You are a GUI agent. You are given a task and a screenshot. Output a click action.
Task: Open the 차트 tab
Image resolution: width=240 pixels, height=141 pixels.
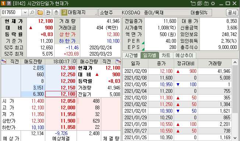click(166, 56)
